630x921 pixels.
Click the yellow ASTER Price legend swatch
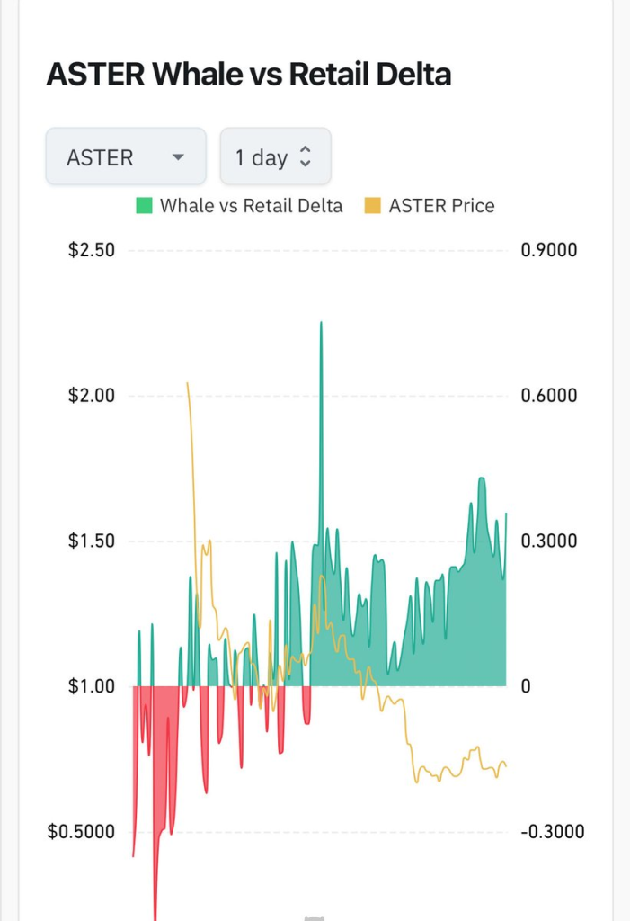coord(372,206)
